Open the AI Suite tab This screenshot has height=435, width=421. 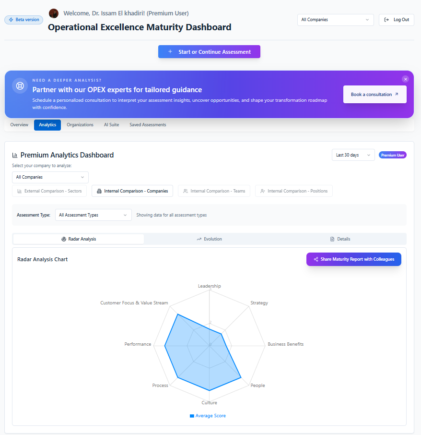(111, 124)
